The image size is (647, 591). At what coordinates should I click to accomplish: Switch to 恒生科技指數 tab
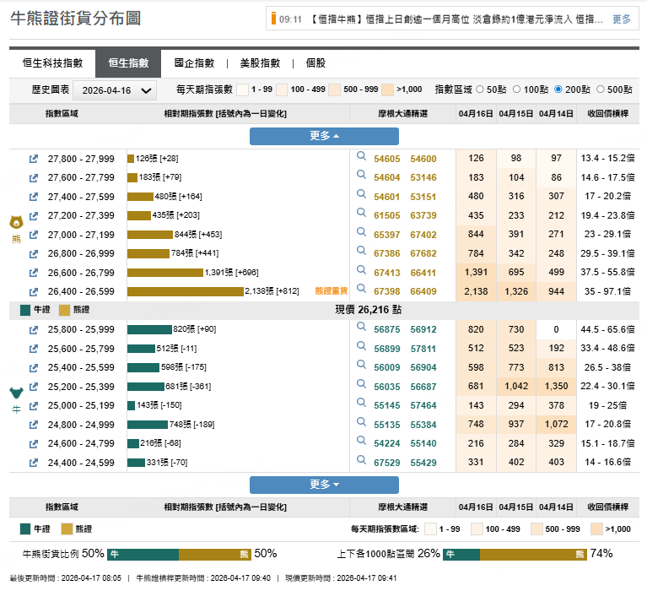pyautogui.click(x=52, y=63)
